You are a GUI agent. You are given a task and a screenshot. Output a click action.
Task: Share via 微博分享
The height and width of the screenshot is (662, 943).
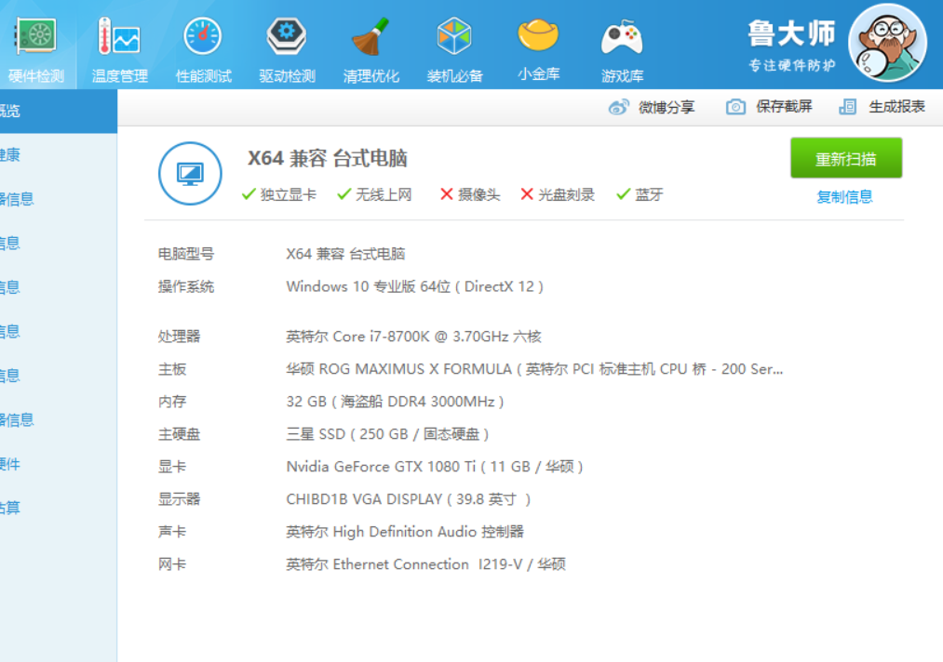coord(652,107)
